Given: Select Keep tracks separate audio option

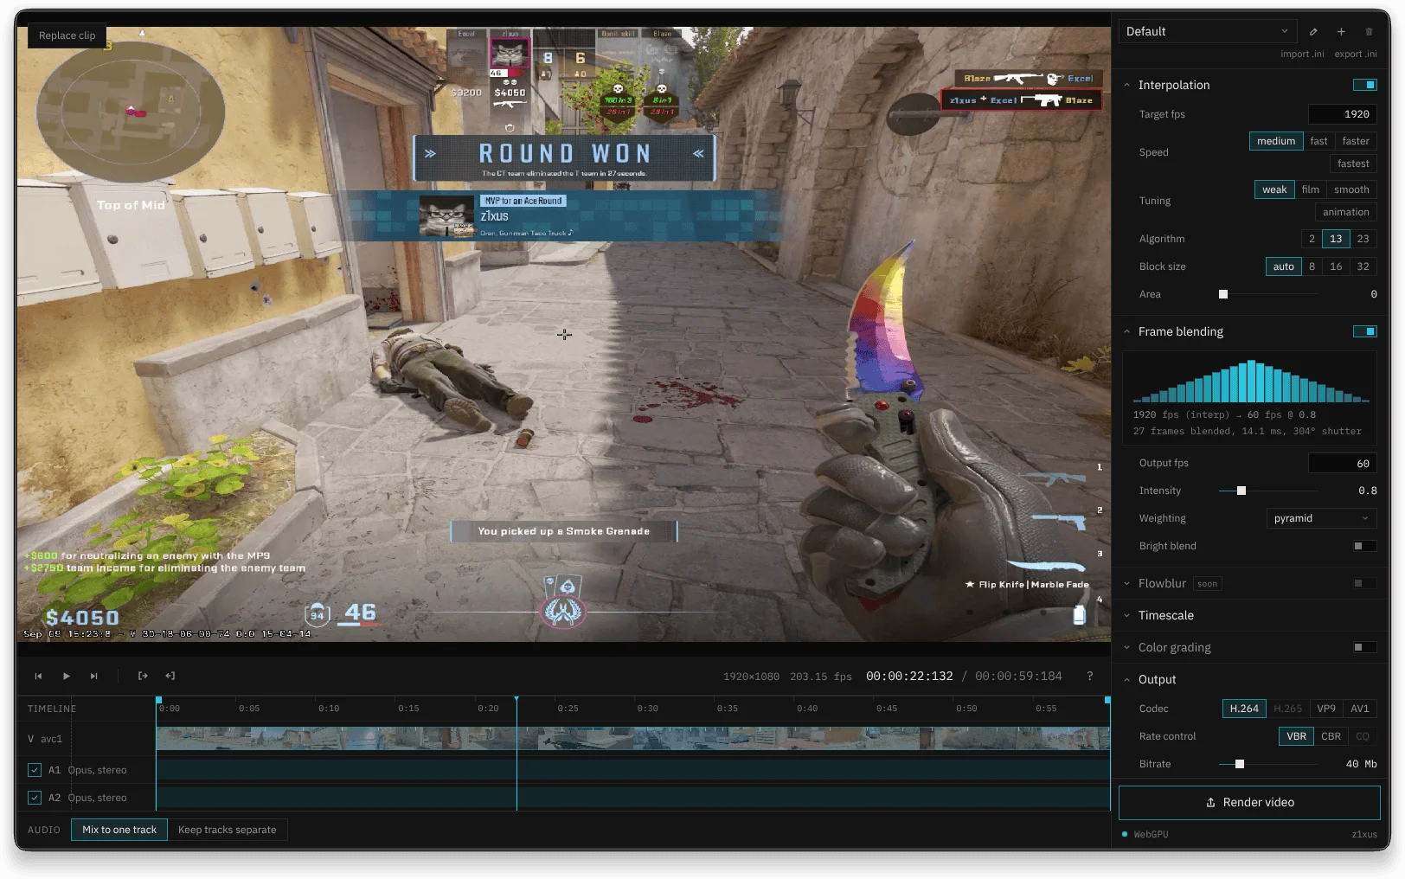Looking at the screenshot, I should (x=228, y=830).
